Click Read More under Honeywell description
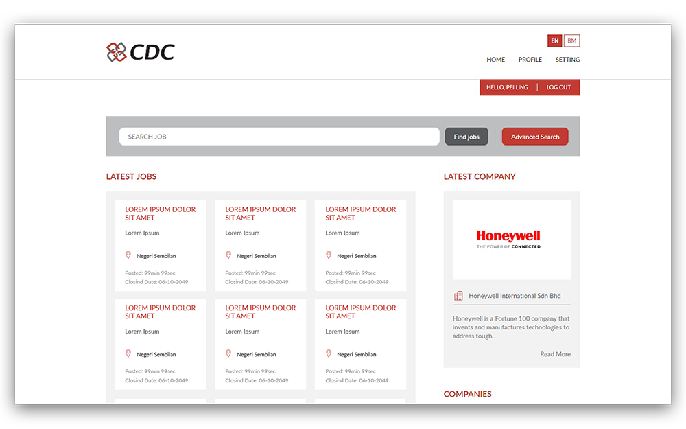 (555, 354)
